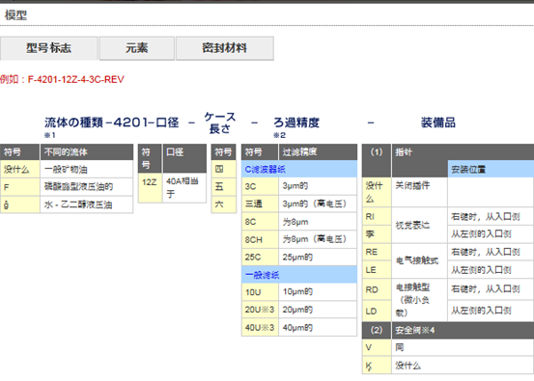Click the C滤波器纸 category row
The image size is (534, 381).
[x=299, y=169]
